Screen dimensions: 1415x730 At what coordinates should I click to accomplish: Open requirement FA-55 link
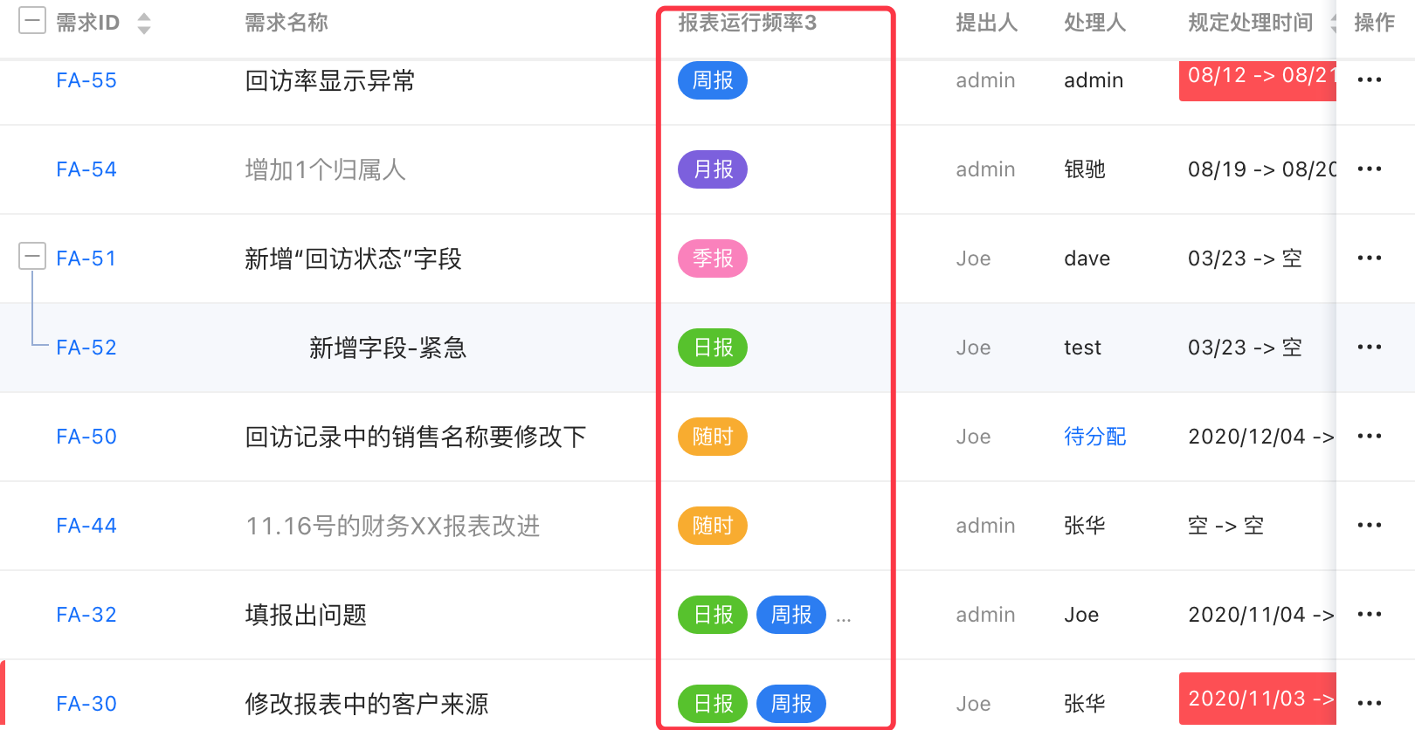click(x=86, y=81)
